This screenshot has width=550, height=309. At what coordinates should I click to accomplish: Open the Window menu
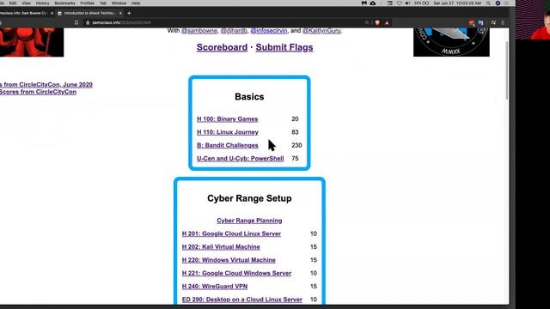pos(119,3)
